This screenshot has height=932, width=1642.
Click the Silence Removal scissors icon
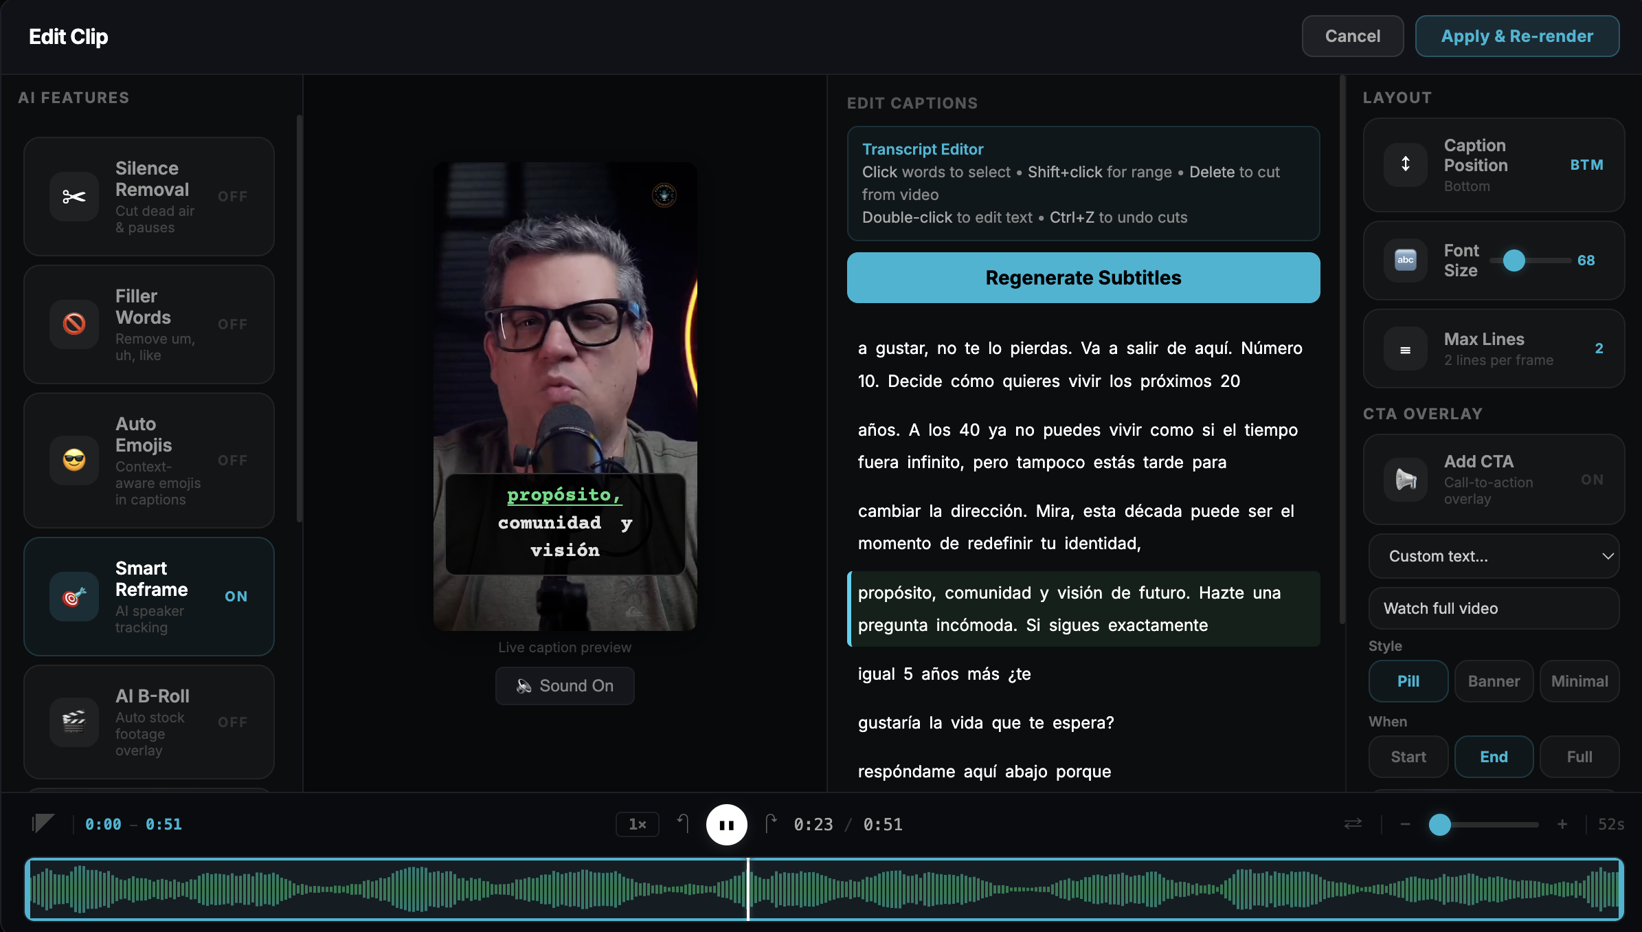tap(74, 197)
